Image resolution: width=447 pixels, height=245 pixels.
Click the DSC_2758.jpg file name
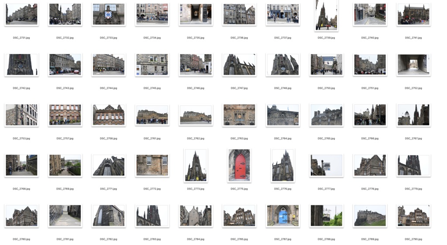tap(109, 138)
